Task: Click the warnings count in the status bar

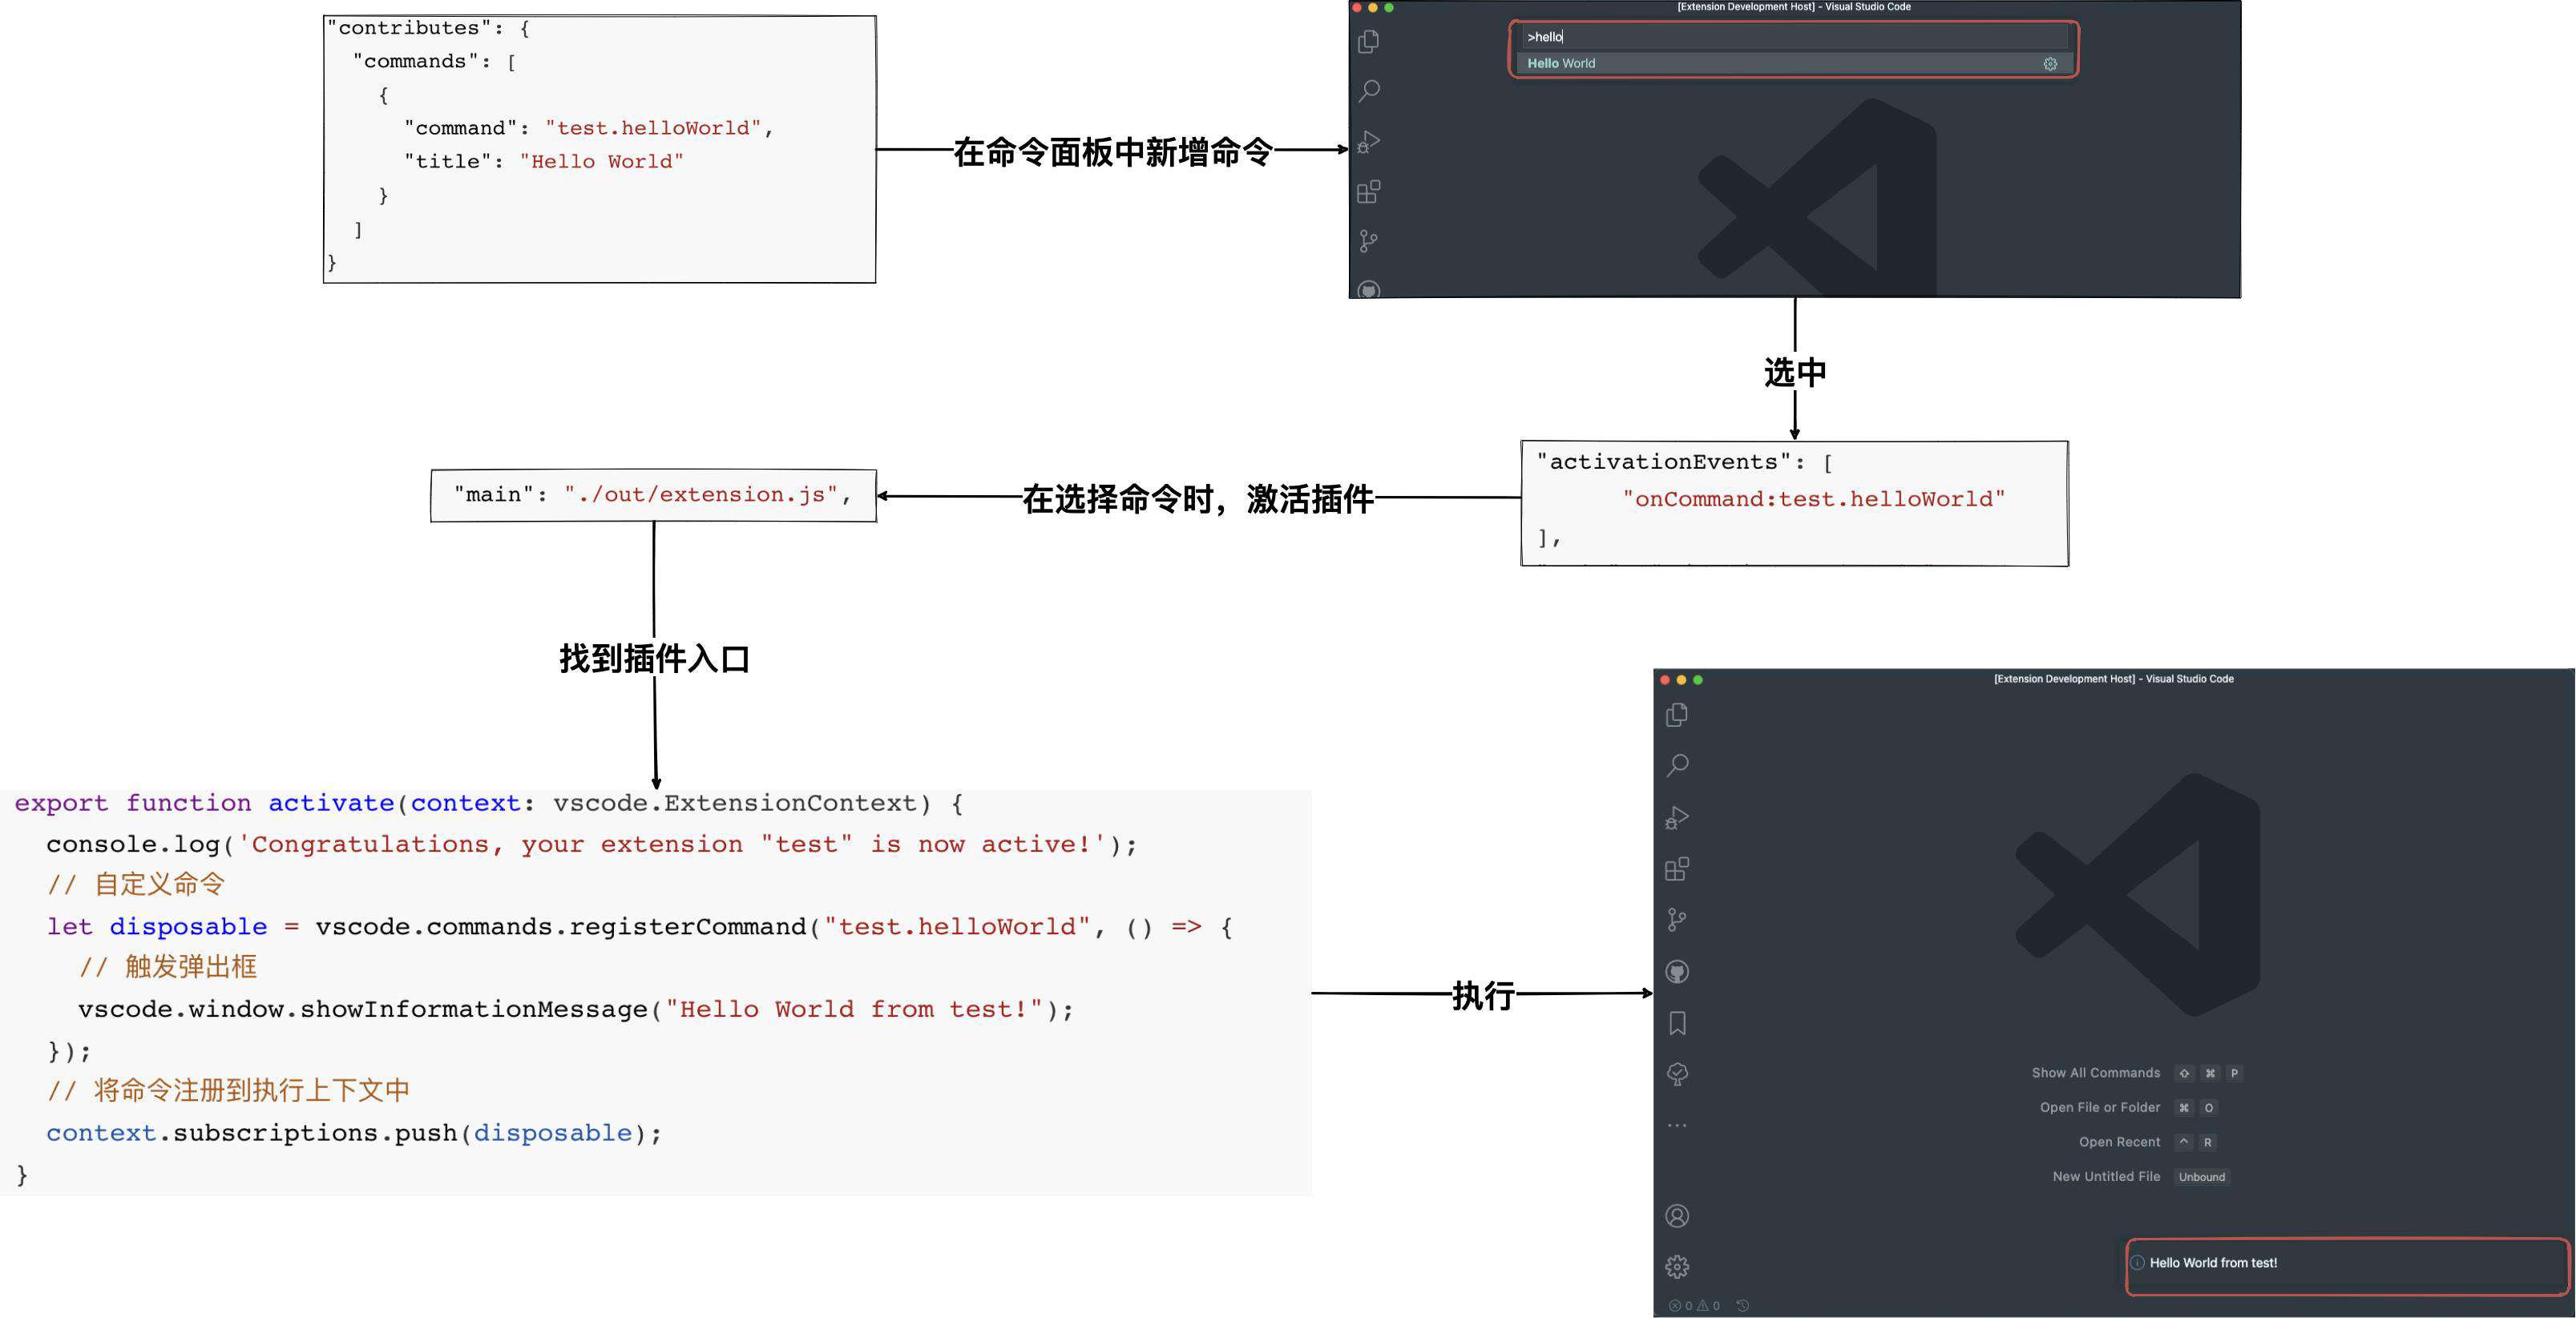Action: pyautogui.click(x=1708, y=1306)
